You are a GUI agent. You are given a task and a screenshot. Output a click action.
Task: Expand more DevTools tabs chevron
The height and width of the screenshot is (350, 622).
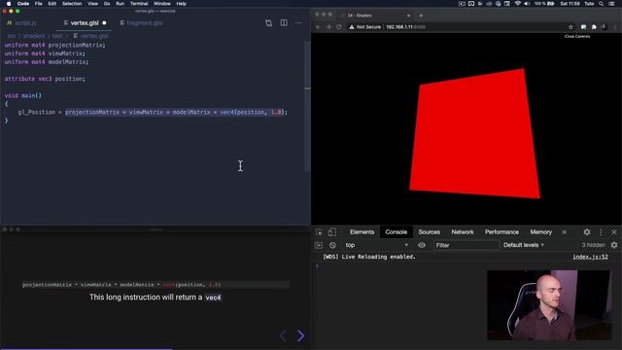[564, 232]
